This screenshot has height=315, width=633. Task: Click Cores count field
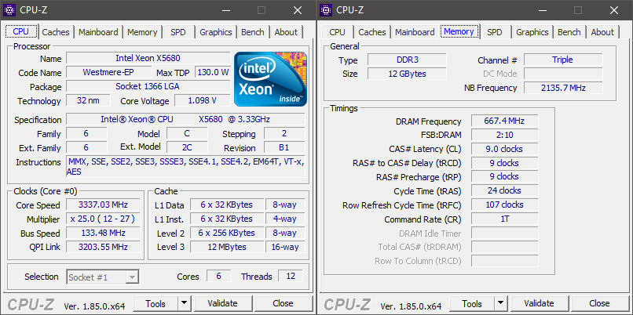219,276
